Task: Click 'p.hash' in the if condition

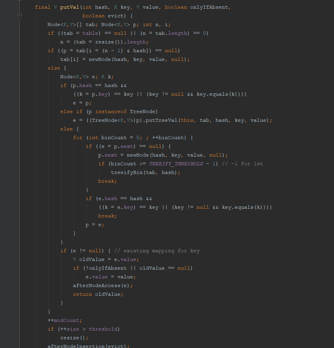Action: tap(82, 85)
